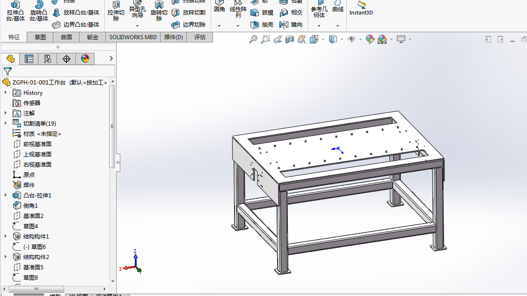Select the 前视基准面 plane in tree
The width and height of the screenshot is (527, 296).
(x=32, y=144)
